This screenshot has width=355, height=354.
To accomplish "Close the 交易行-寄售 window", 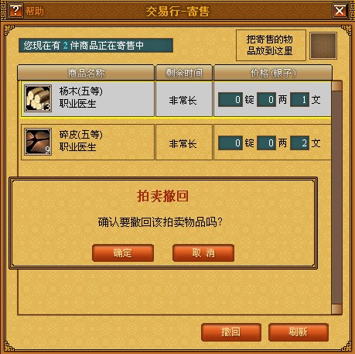I will [340, 11].
